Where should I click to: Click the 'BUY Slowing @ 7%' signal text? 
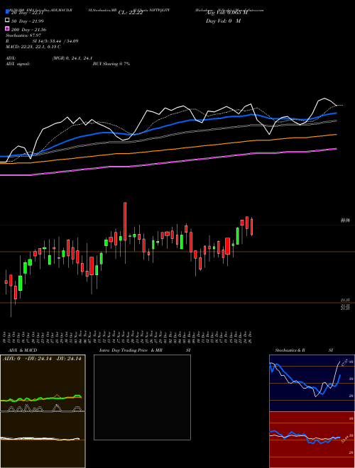(x=111, y=64)
